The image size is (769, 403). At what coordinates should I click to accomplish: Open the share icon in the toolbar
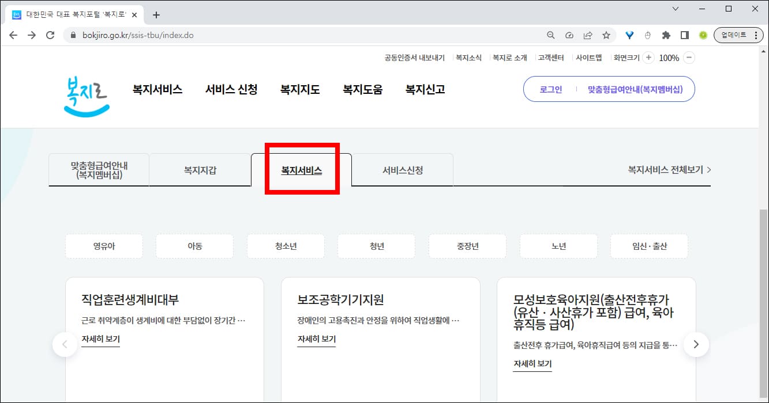[x=588, y=35]
